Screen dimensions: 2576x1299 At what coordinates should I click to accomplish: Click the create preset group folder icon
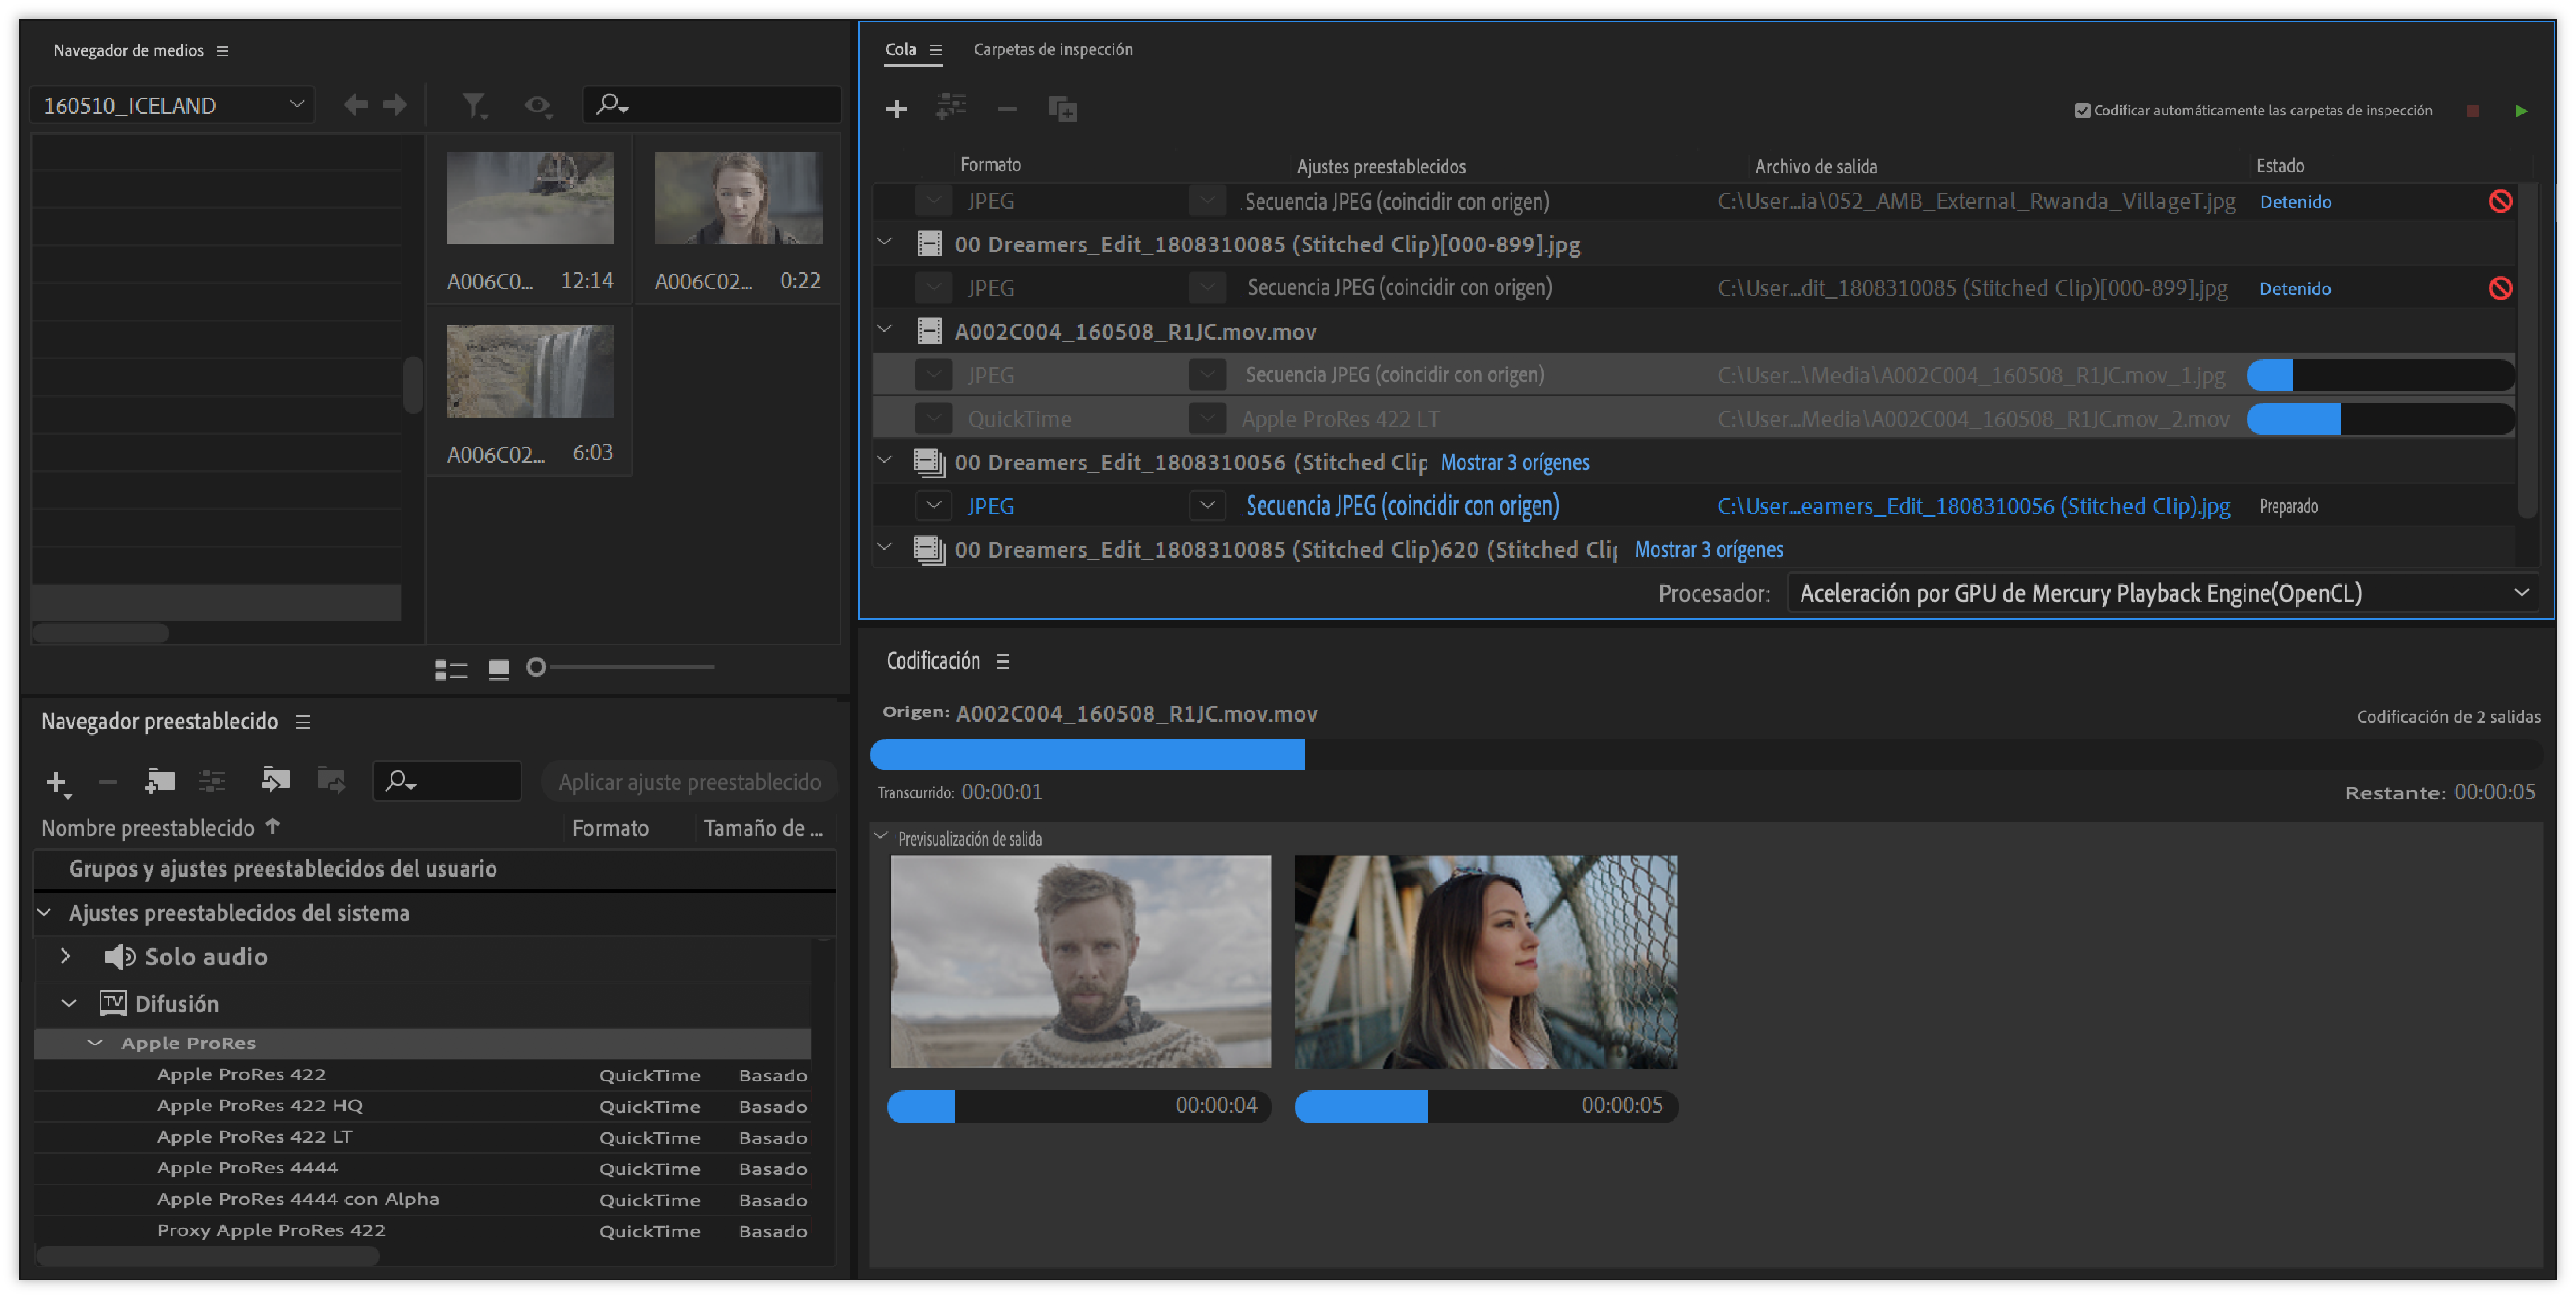[x=159, y=781]
